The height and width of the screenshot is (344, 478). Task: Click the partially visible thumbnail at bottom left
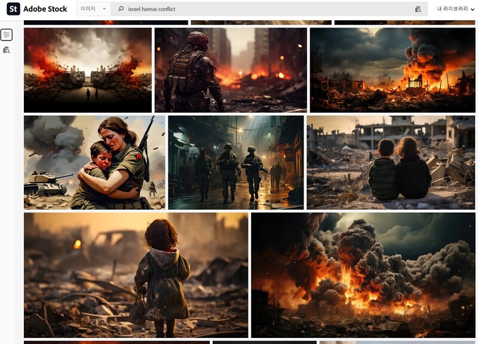pyautogui.click(x=117, y=342)
